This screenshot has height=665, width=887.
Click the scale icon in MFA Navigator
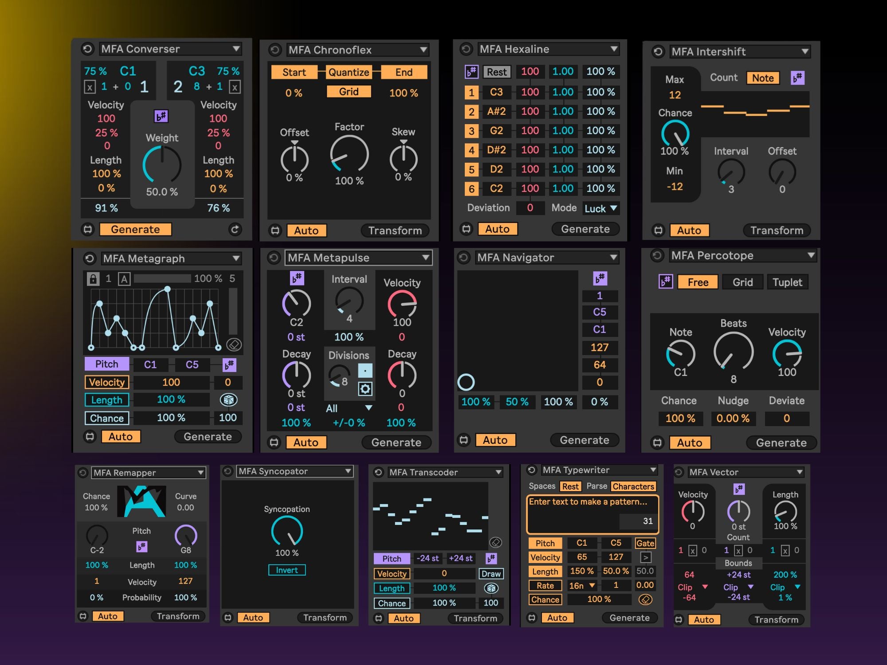click(x=600, y=278)
